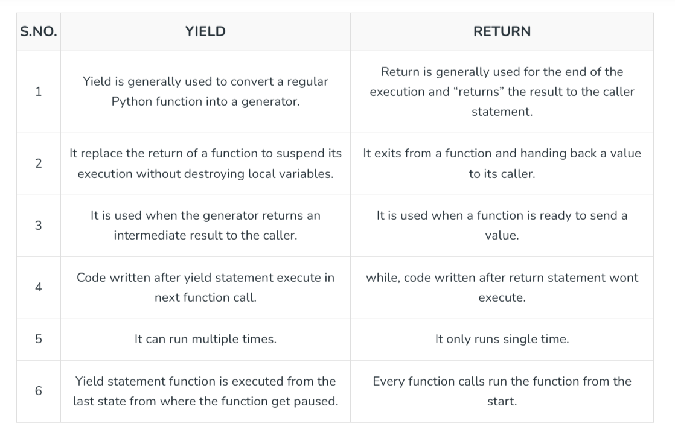The height and width of the screenshot is (438, 675).
Task: Click 'convert a regular Python function' yield cell
Action: 205,92
